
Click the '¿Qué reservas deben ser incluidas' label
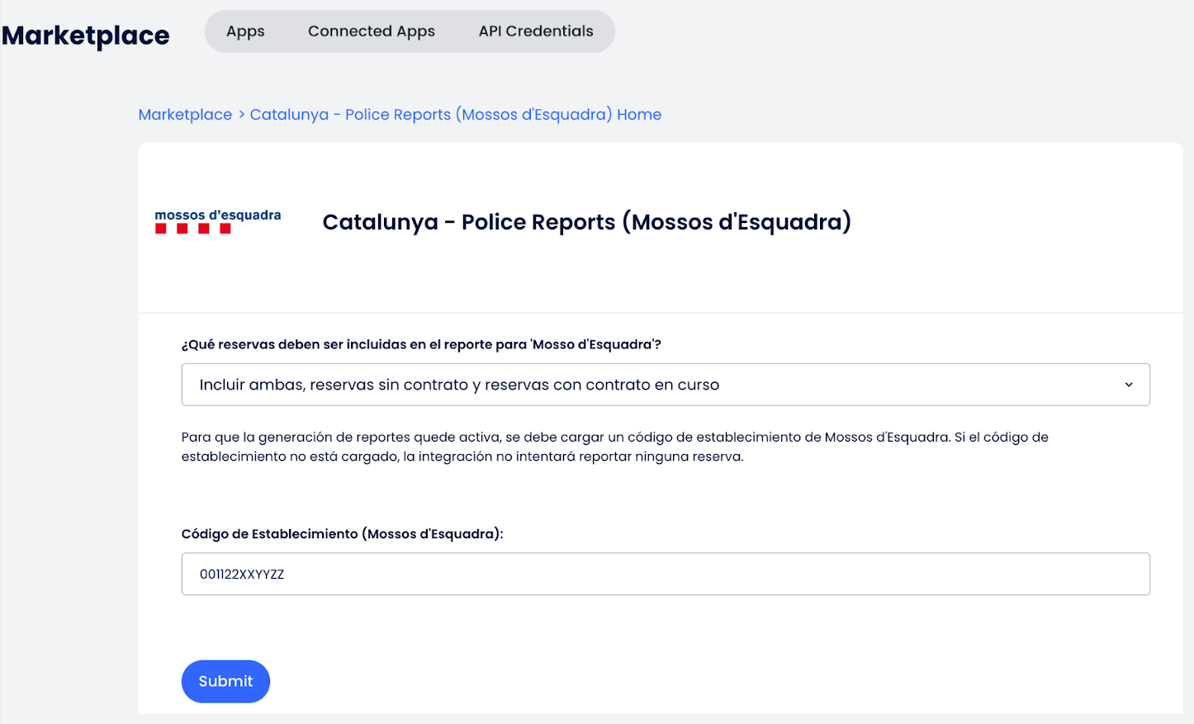pyautogui.click(x=421, y=344)
